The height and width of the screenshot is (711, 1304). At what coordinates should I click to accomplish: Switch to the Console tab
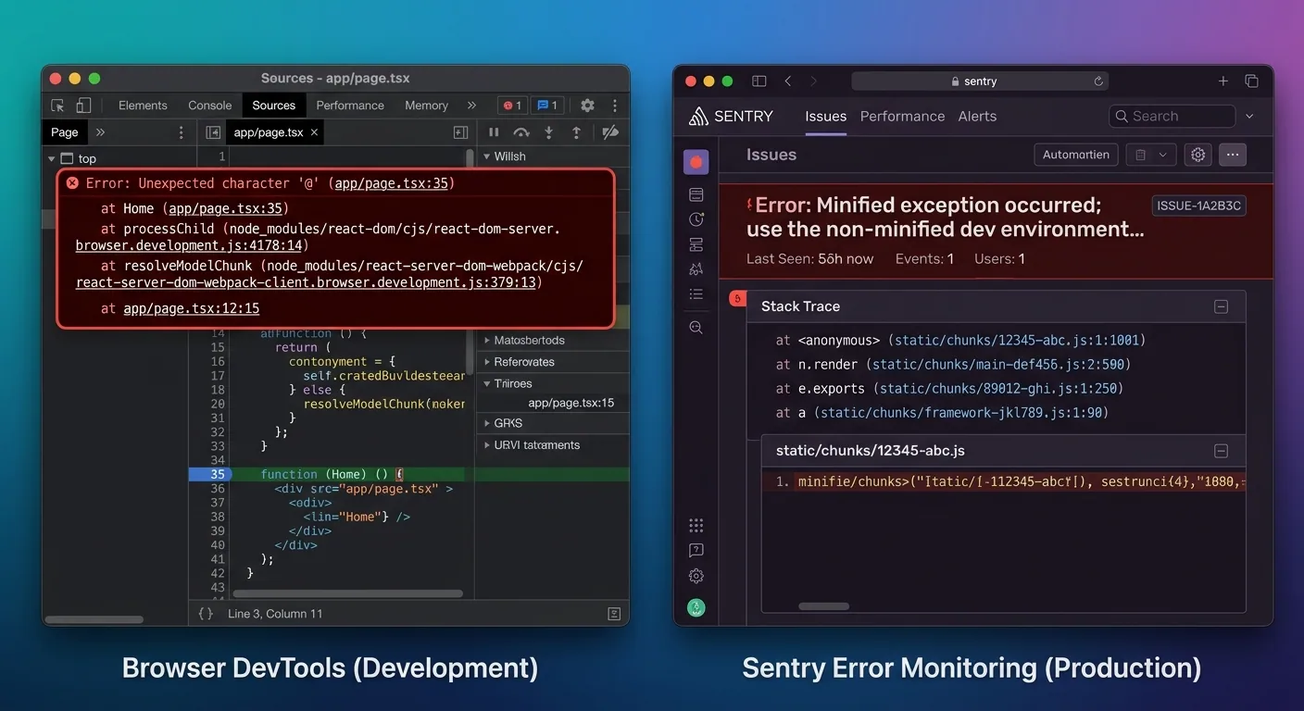pos(210,106)
